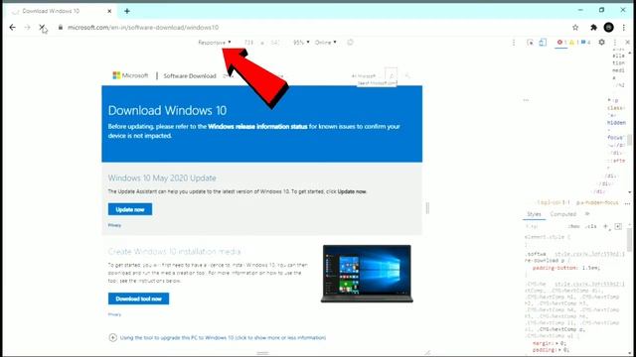Rotate the device viewport orientation

point(350,42)
